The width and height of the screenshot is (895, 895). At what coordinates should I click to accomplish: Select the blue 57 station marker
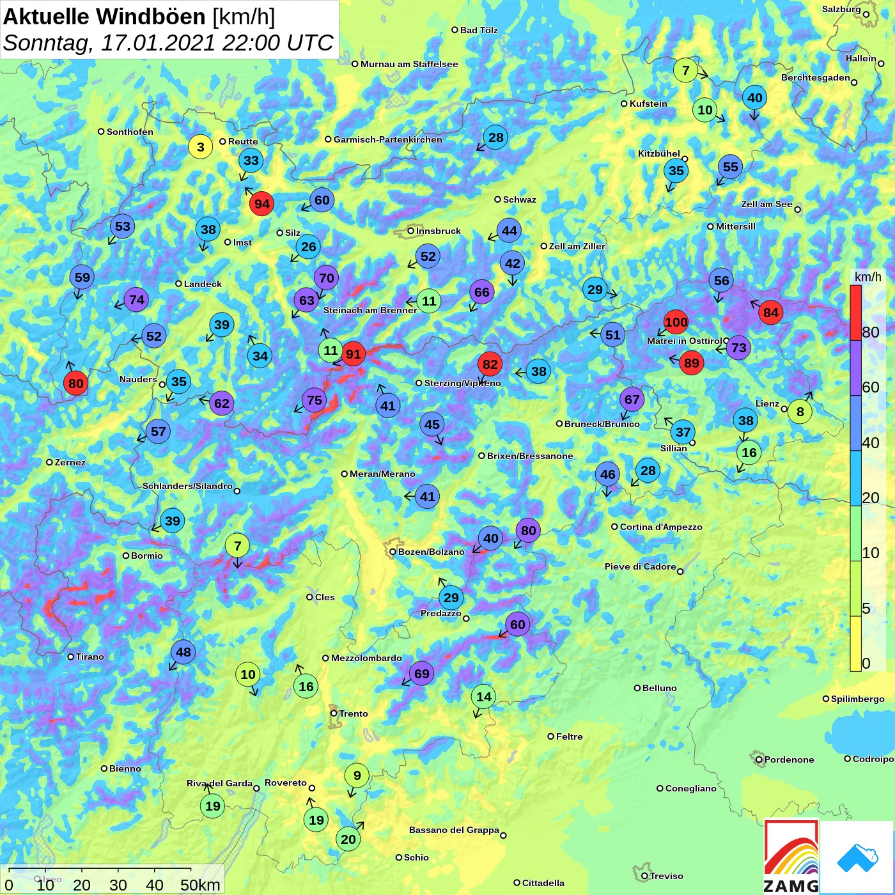tap(159, 432)
